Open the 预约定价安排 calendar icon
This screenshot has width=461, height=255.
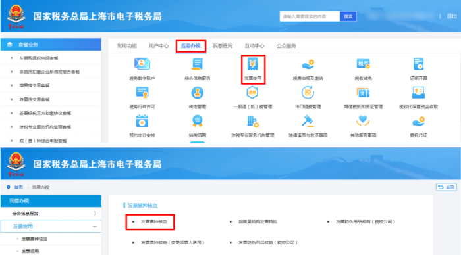coord(142,121)
